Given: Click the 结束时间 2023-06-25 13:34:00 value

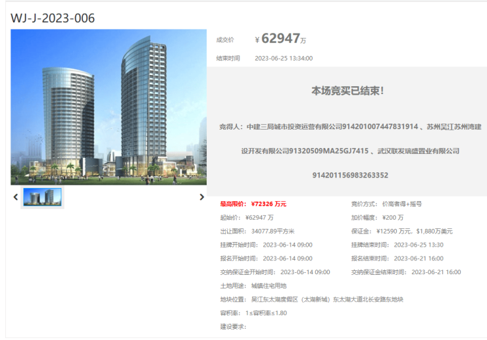Looking at the screenshot, I should [283, 58].
